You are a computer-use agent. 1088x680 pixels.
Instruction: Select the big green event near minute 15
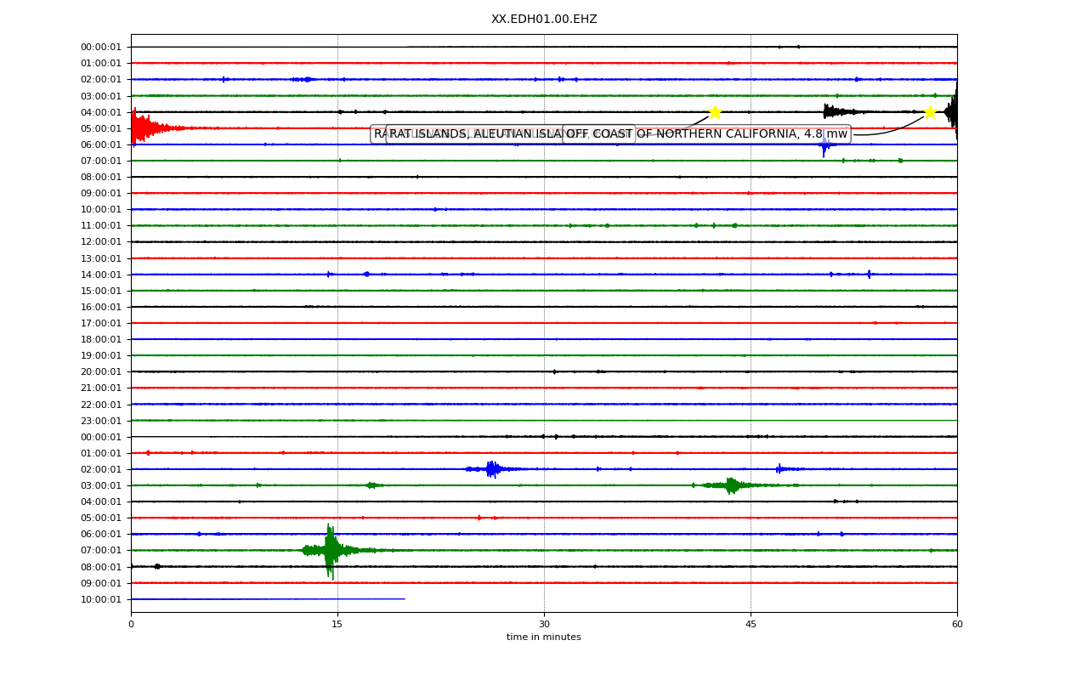[333, 551]
